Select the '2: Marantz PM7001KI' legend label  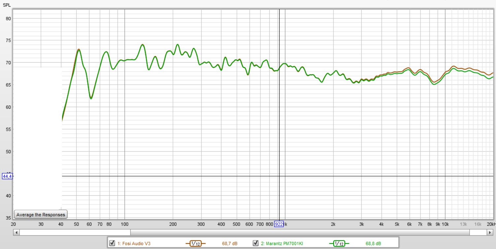point(282,244)
